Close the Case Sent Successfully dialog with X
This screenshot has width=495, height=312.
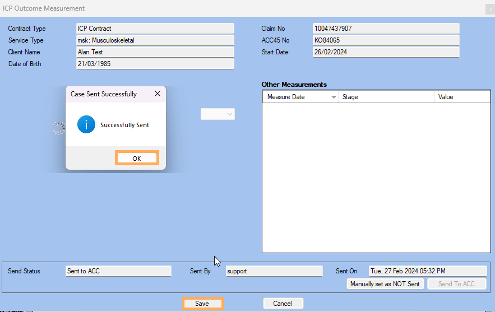(x=156, y=94)
